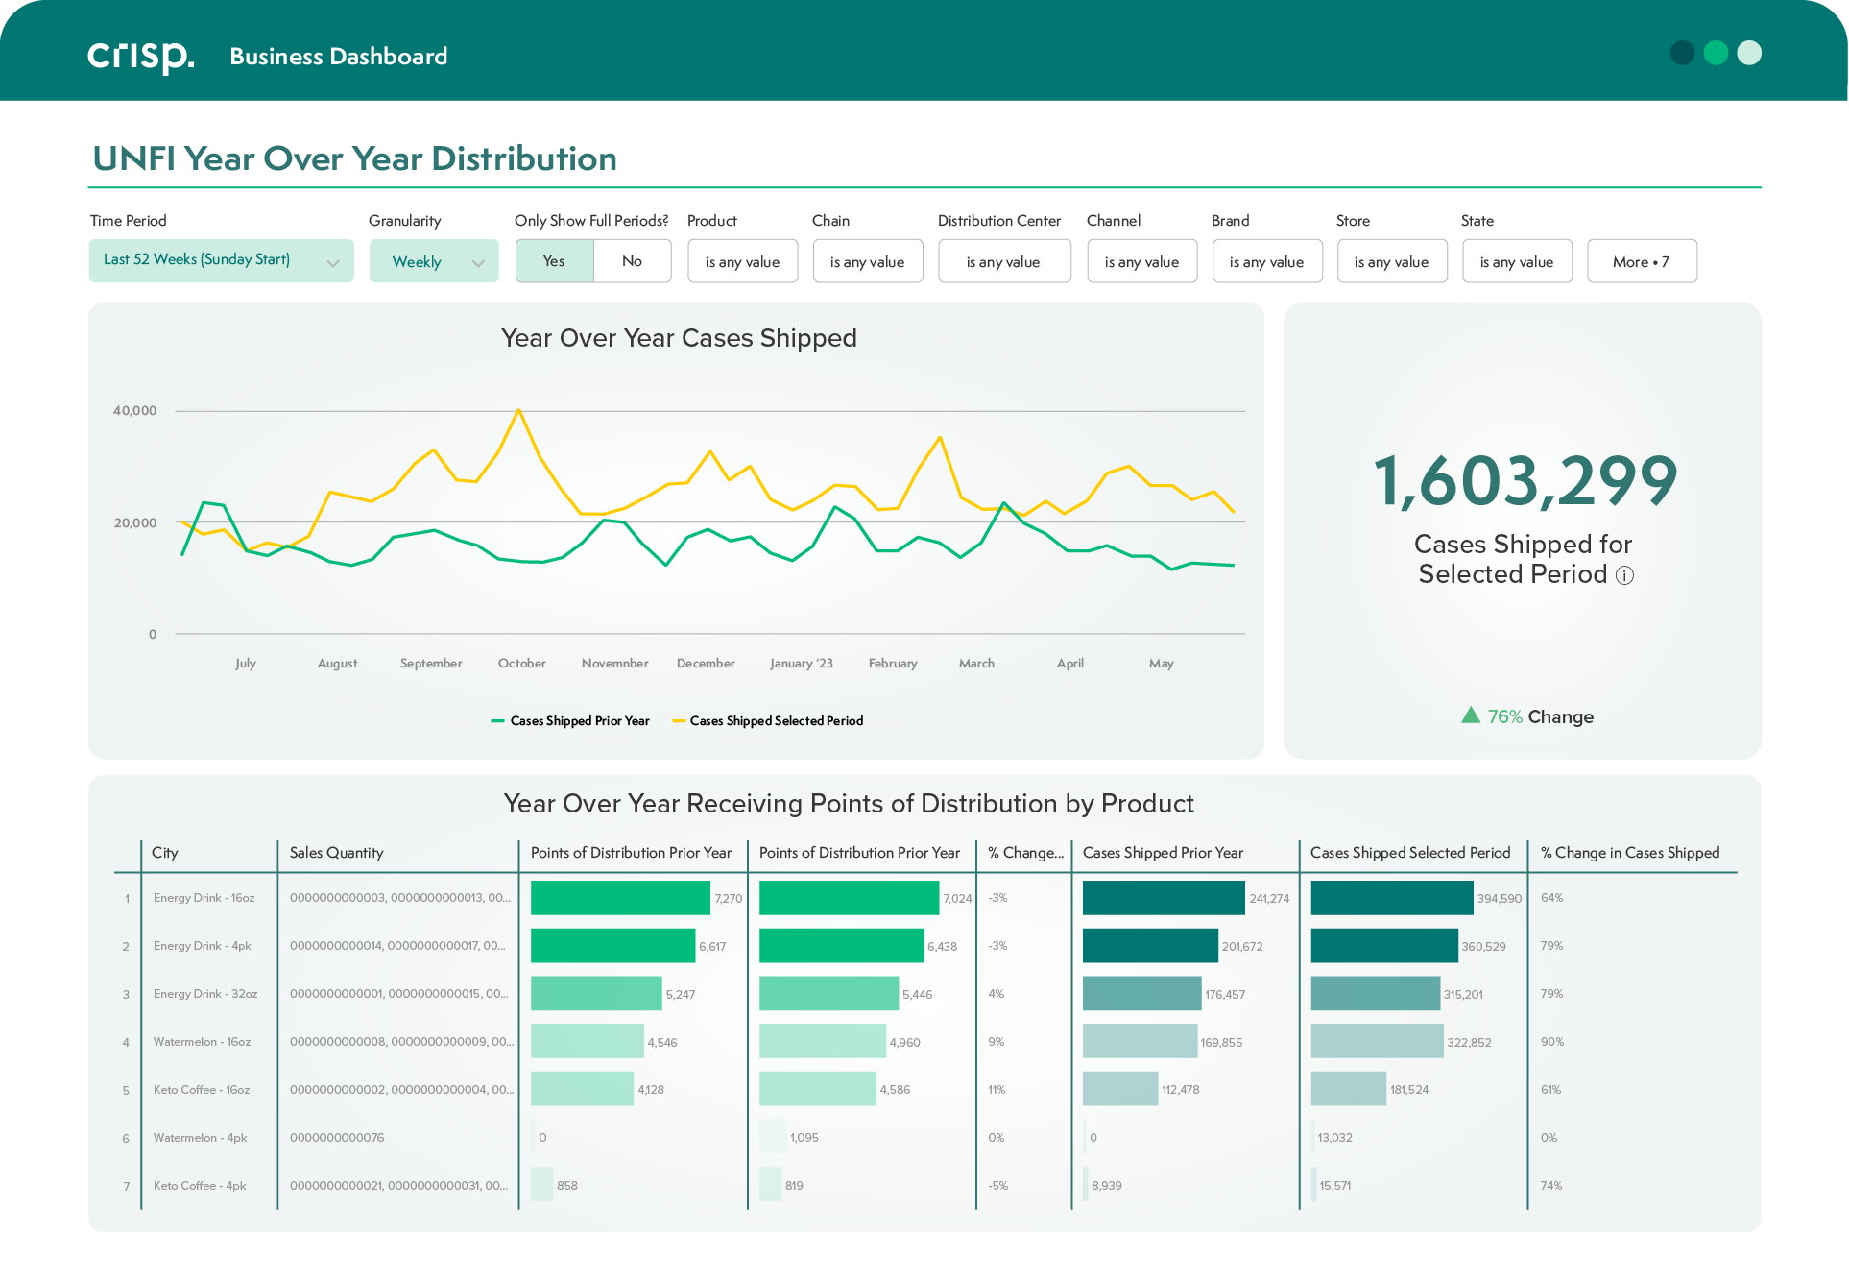The width and height of the screenshot is (1849, 1261).
Task: Click the green status dot in top-right header
Action: (x=1715, y=53)
